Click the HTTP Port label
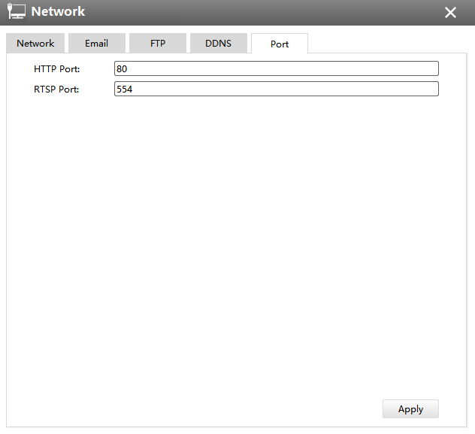The image size is (475, 434). pyautogui.click(x=56, y=69)
